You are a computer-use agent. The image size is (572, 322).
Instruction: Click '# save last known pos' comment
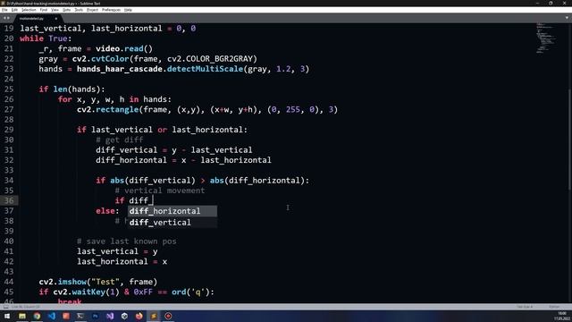pyautogui.click(x=127, y=241)
